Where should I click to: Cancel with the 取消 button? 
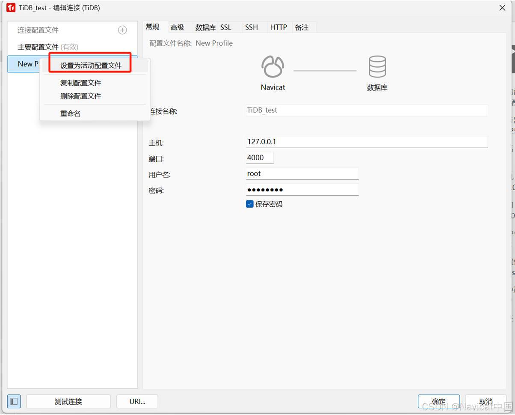pos(486,401)
